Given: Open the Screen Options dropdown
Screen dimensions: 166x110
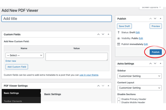Looking at the screenshot, I should 151,8.
